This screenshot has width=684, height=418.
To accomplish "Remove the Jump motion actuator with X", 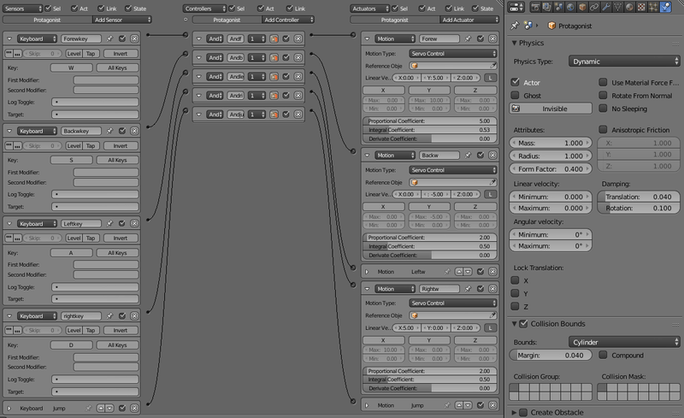I will tap(492, 405).
